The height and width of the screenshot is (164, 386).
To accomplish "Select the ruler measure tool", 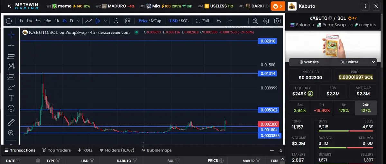I will point(11,123).
